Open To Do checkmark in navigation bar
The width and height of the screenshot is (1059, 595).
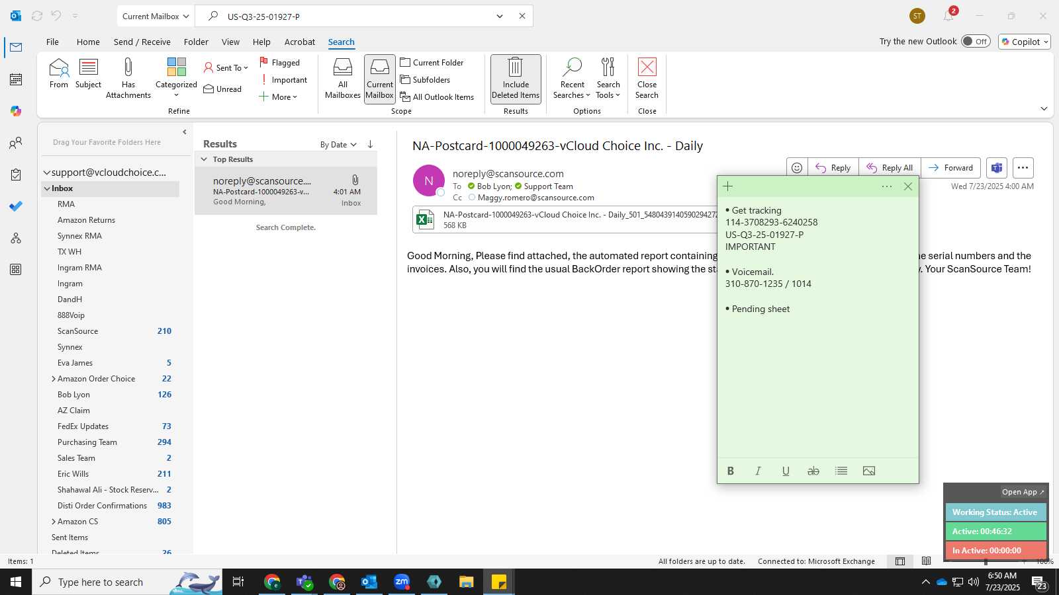(x=16, y=206)
